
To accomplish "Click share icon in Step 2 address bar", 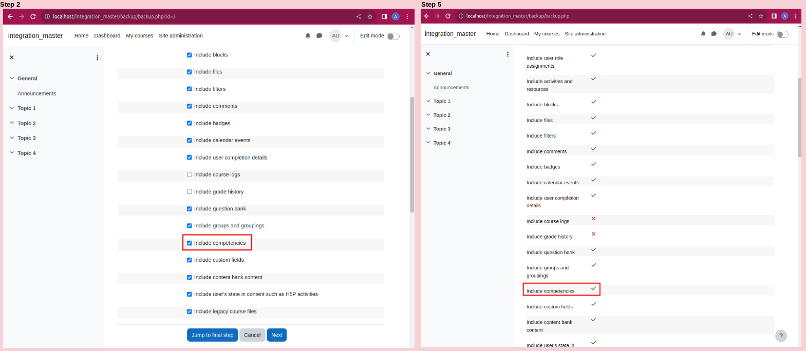I will pos(359,16).
